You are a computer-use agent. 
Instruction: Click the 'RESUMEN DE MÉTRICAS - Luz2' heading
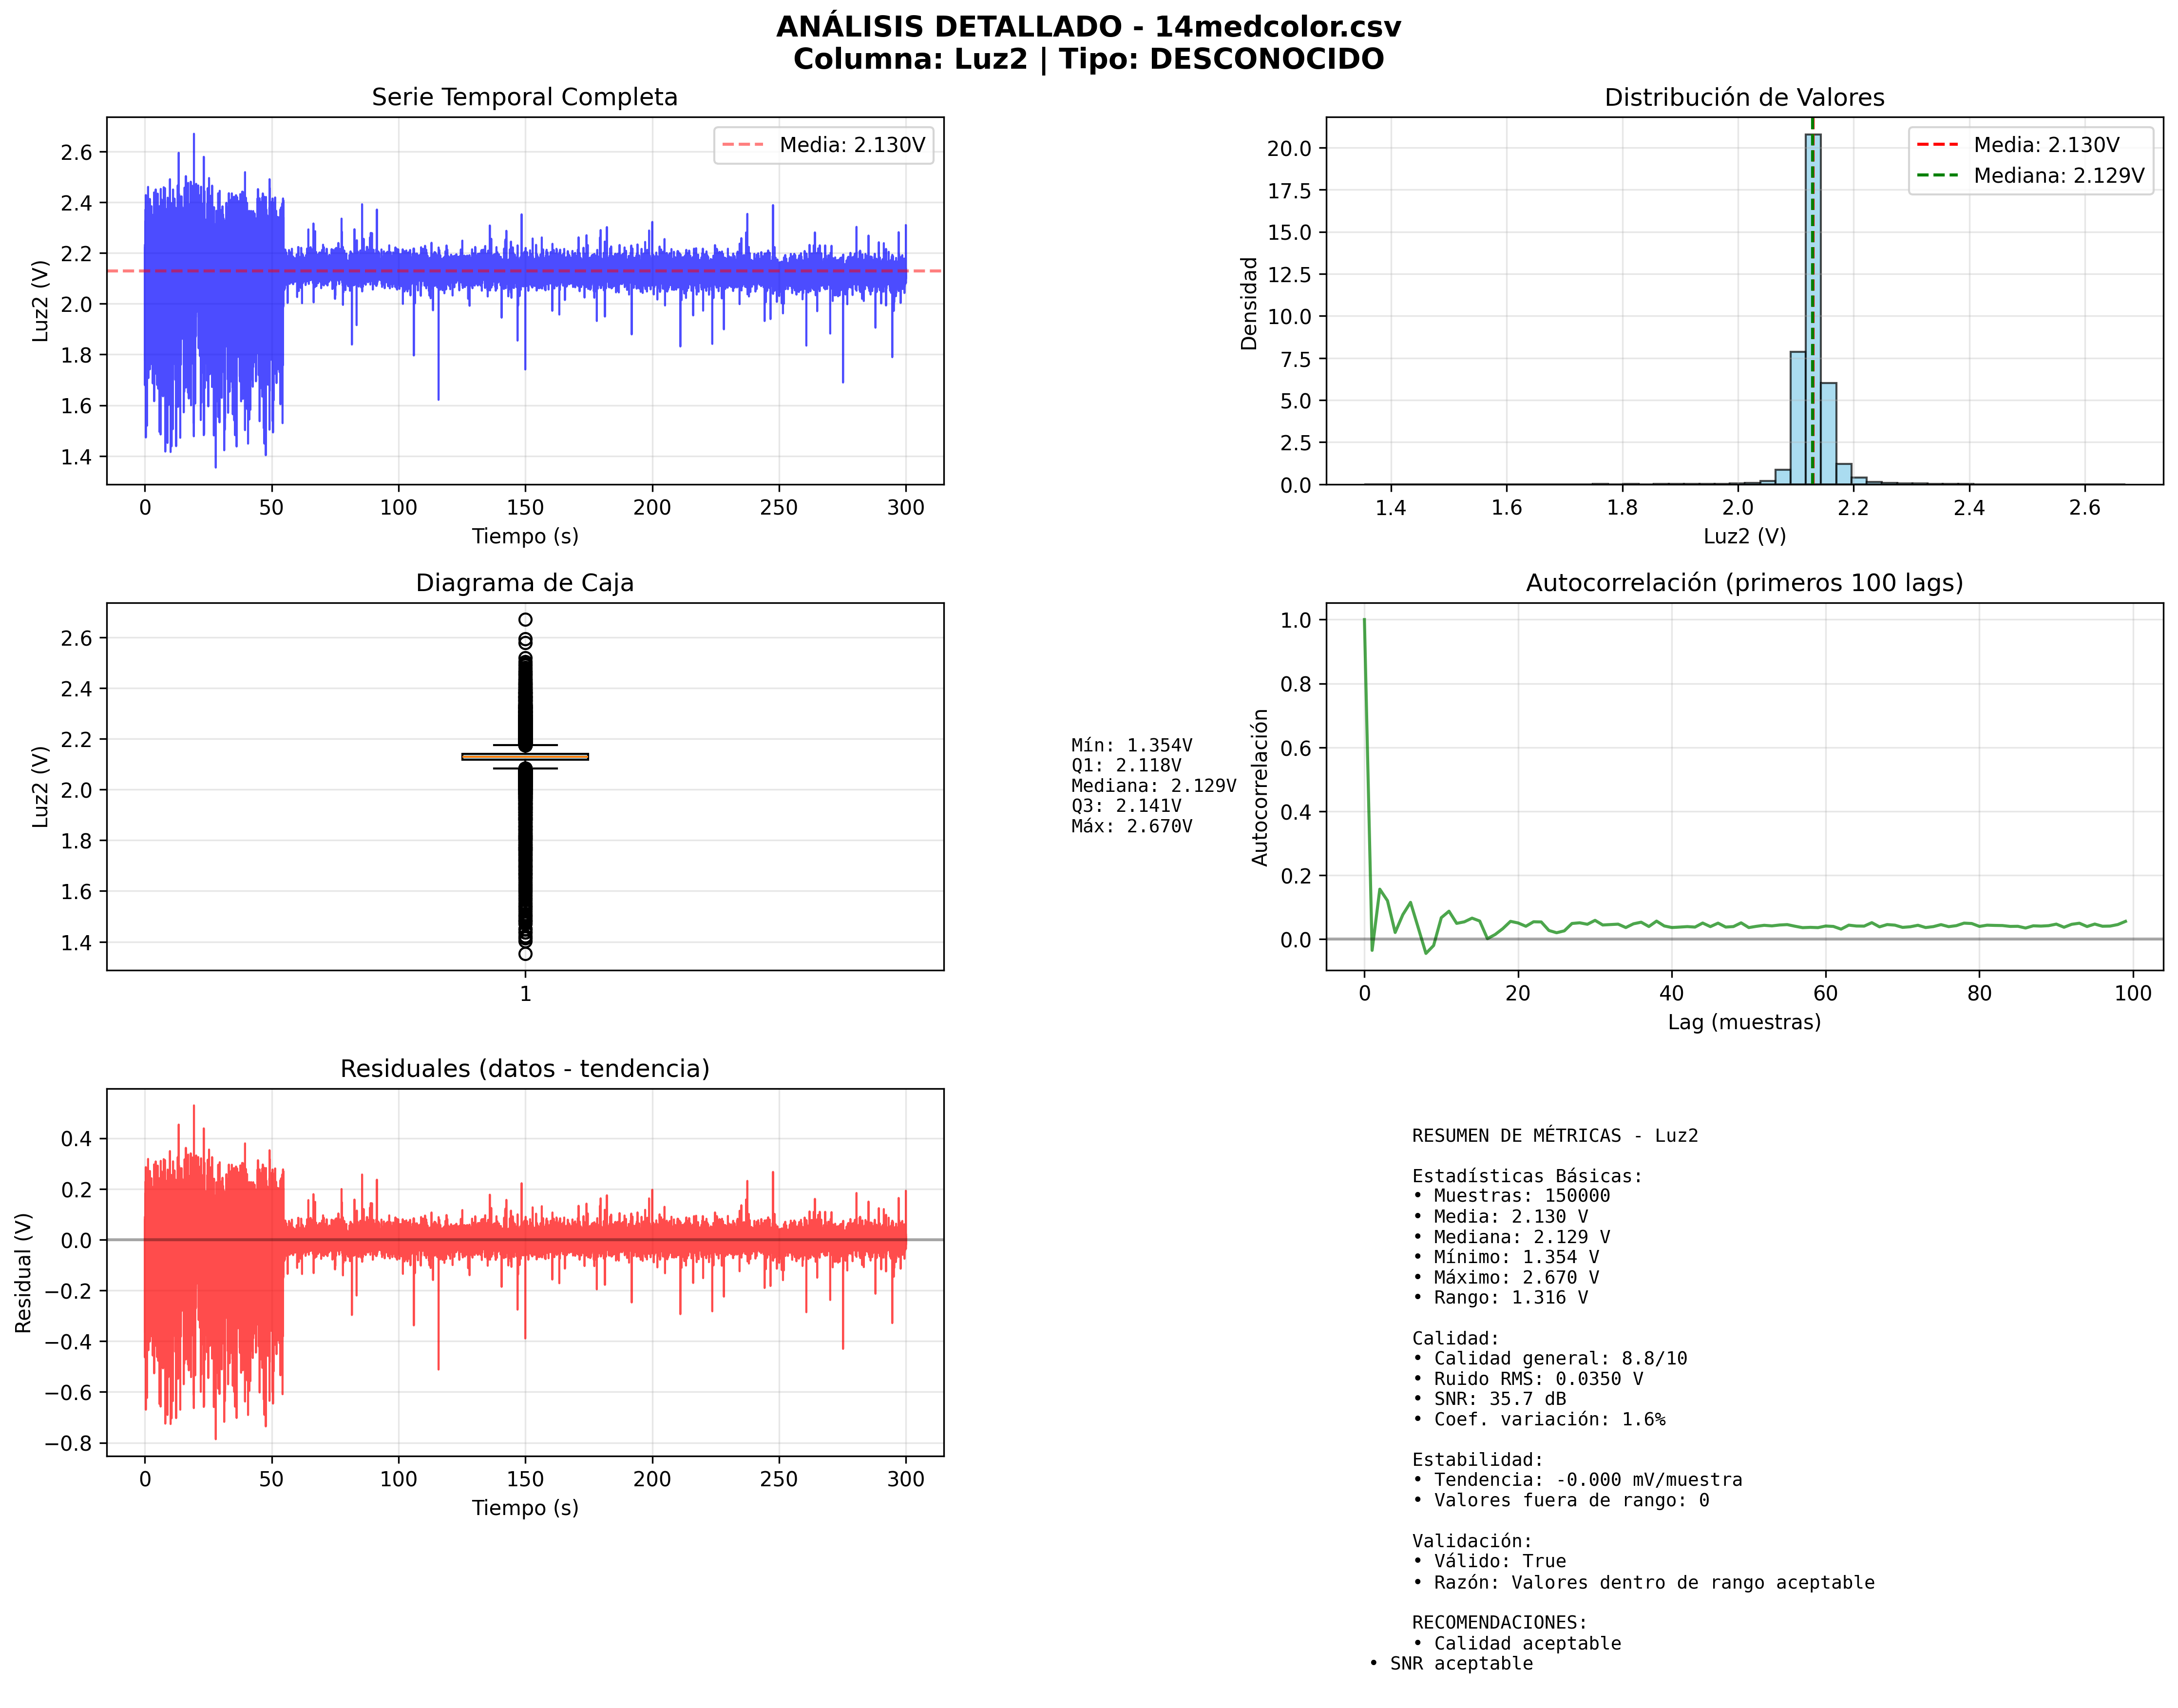coord(1554,1135)
